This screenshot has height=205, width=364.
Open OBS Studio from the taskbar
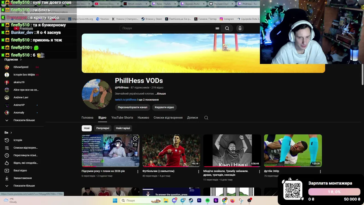click(x=250, y=200)
